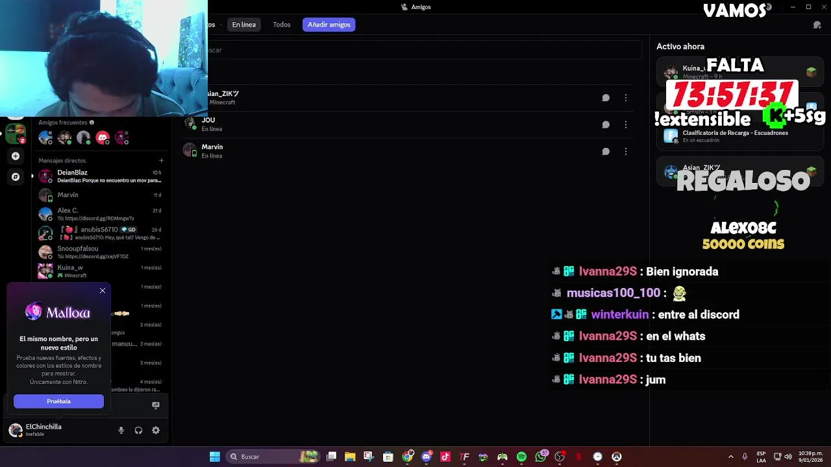
Task: Click the Añadir amigos button
Action: click(329, 25)
